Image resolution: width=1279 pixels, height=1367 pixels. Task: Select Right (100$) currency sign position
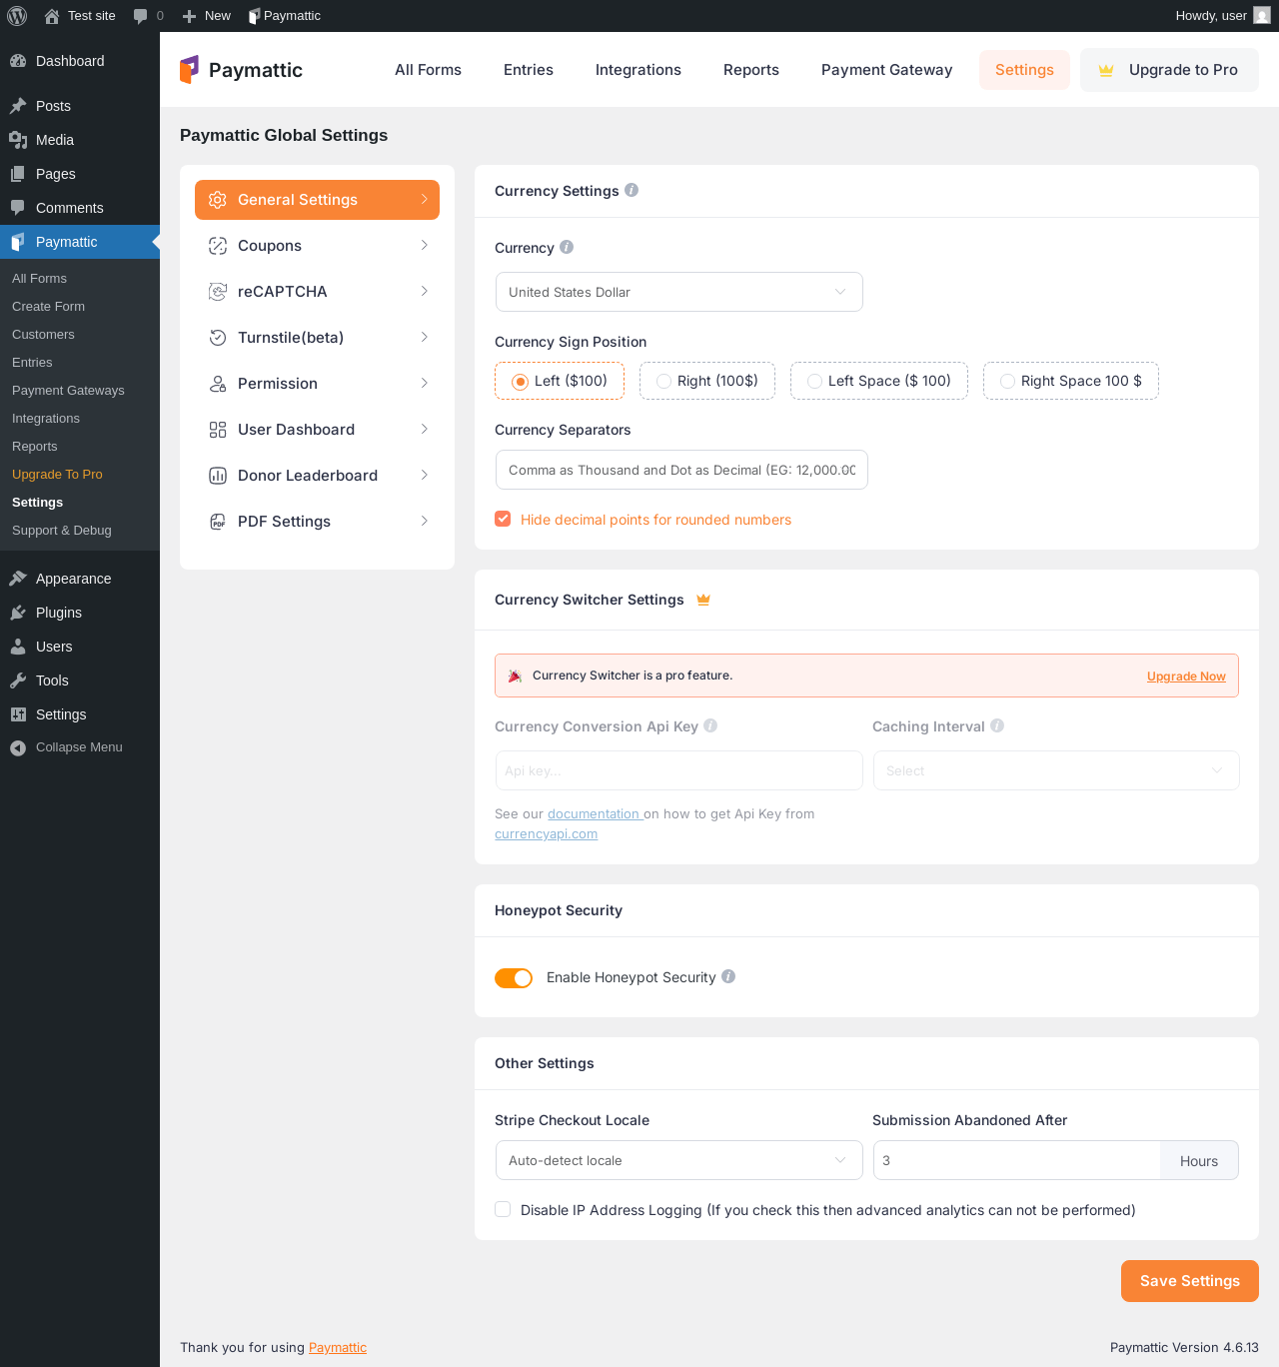click(707, 381)
